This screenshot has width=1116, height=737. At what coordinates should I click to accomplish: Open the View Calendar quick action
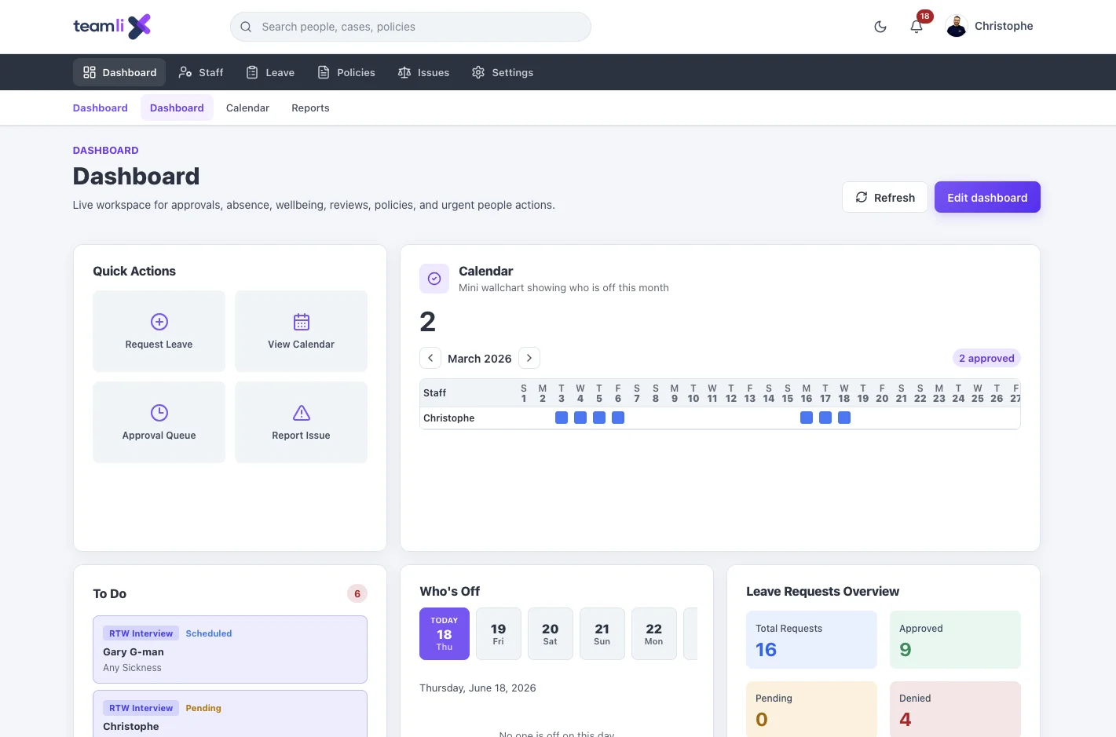(x=301, y=331)
